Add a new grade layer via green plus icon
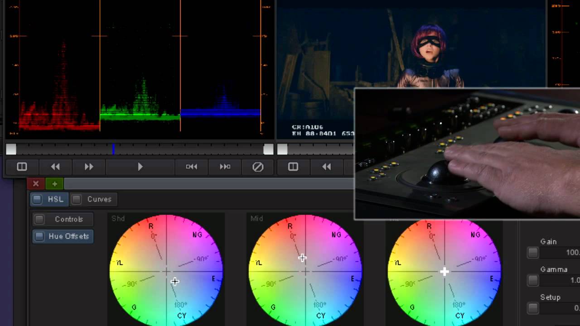This screenshot has width=580, height=326. pos(54,184)
